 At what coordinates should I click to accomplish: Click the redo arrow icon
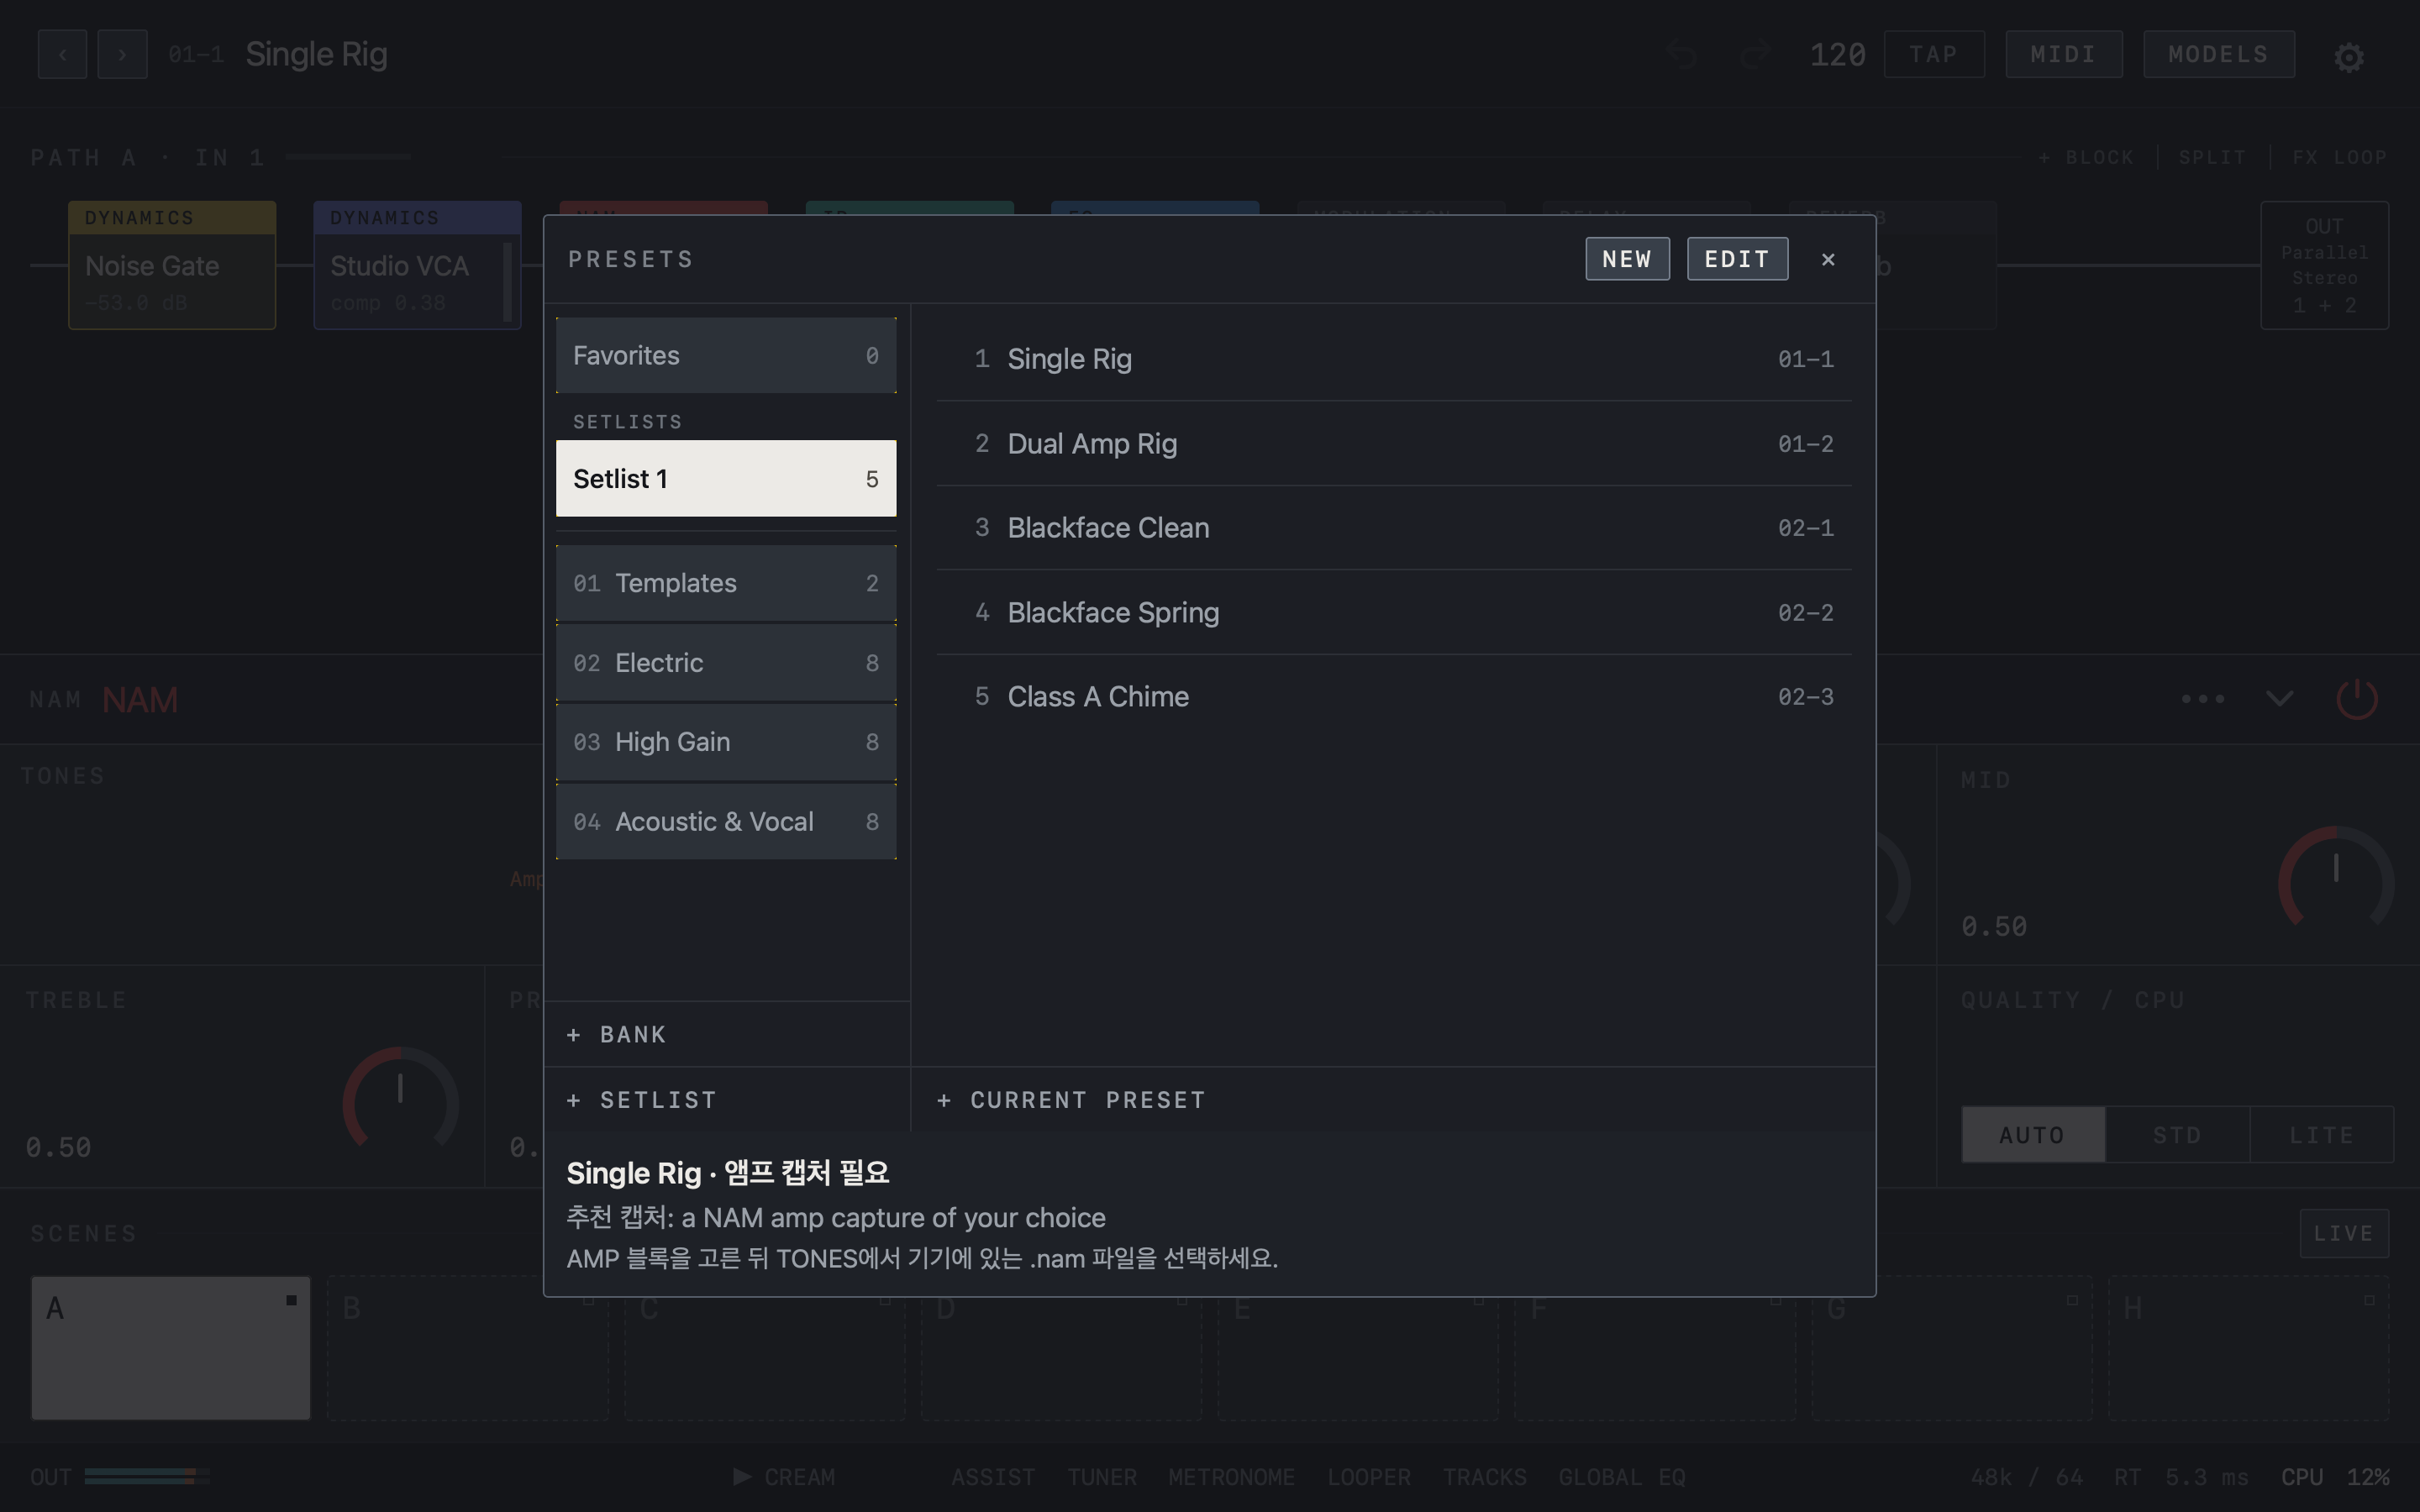point(1755,54)
